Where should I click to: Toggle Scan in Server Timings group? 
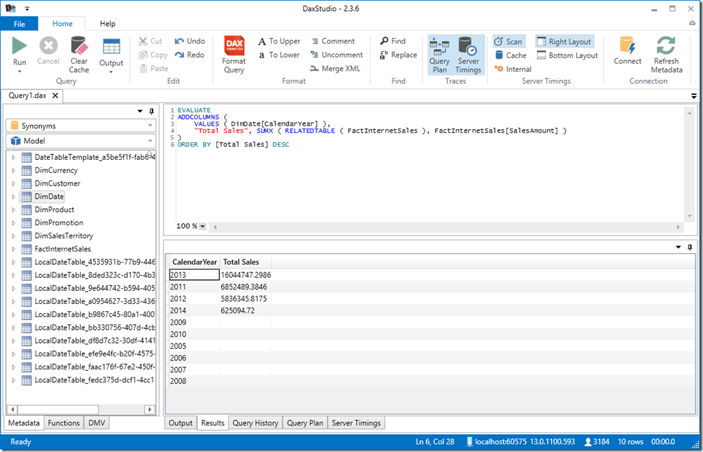point(509,41)
